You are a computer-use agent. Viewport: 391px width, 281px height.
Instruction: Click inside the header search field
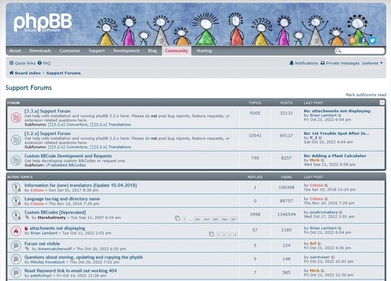[x=363, y=51]
